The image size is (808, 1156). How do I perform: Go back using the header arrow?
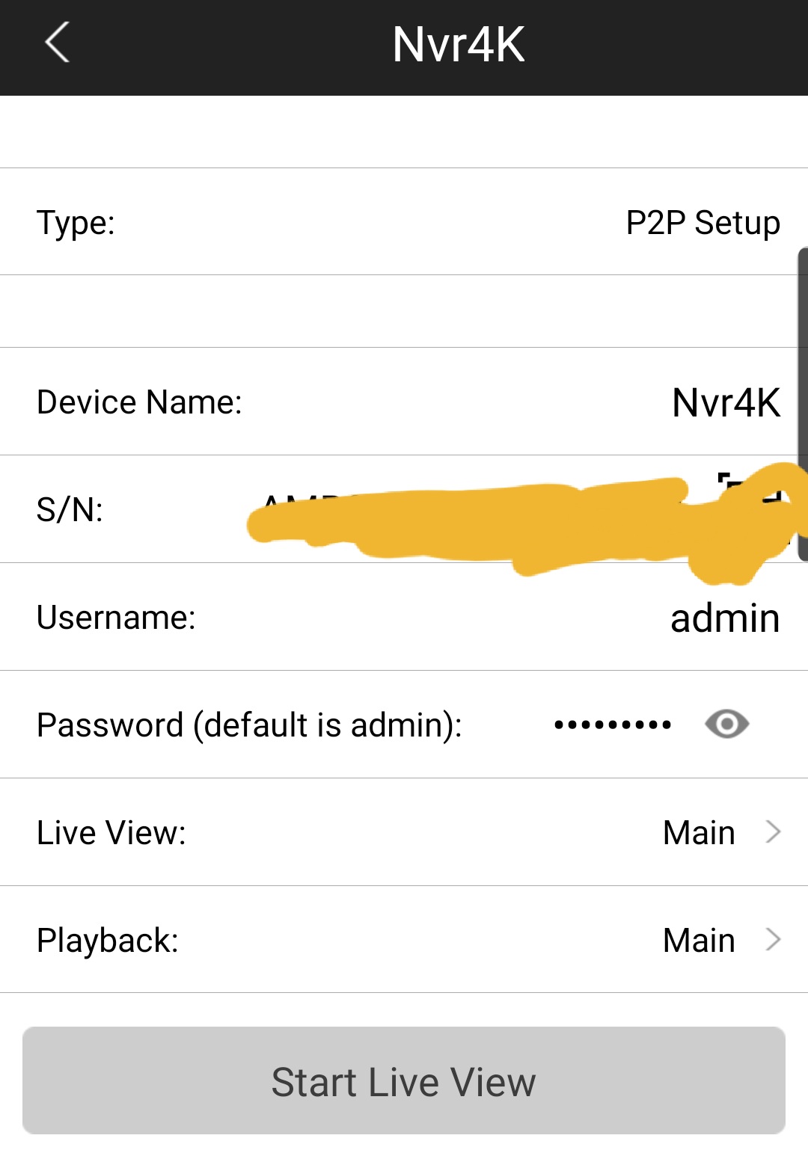coord(57,43)
